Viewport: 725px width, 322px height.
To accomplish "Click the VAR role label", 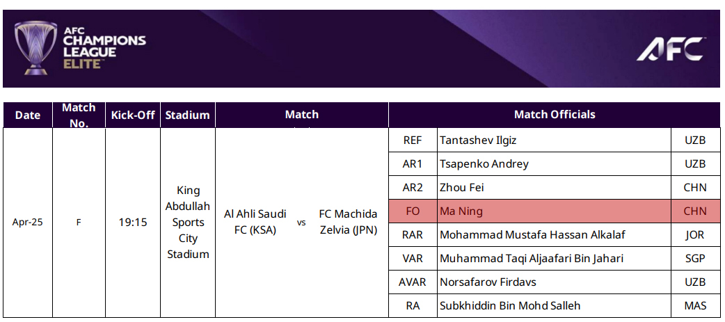I will click(x=413, y=259).
